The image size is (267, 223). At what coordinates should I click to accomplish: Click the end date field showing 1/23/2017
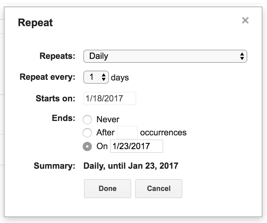click(x=136, y=146)
